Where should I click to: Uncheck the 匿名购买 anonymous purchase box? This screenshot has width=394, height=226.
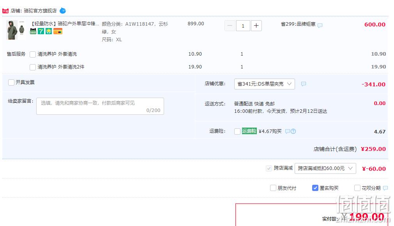[x=315, y=188]
